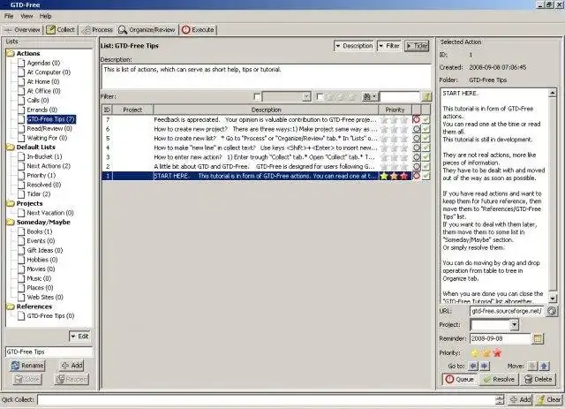
Task: Go to previous action with left arrow
Action: (x=473, y=366)
